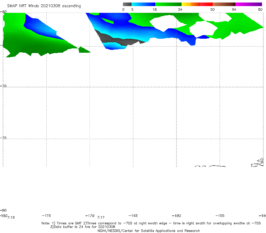The height and width of the screenshot is (233, 266).
Task: Click the longitude label '-160'
Action: tap(176, 215)
